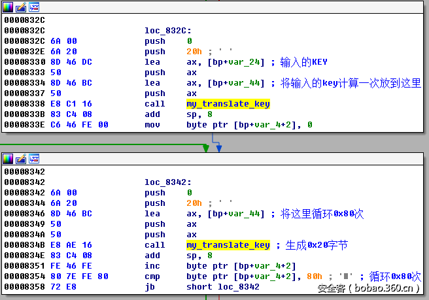The width and height of the screenshot is (429, 300).
Task: Click my_translate_key call at address 00008338
Action: pos(228,104)
